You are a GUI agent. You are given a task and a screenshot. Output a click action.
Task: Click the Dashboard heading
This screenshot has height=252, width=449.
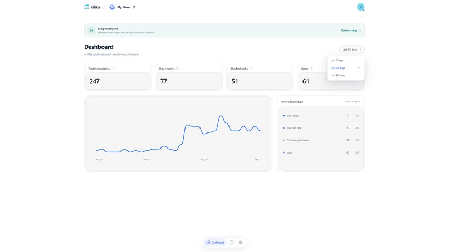point(99,47)
